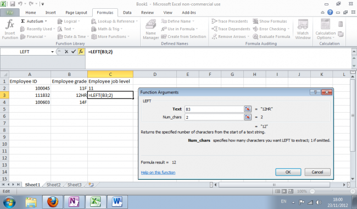
Task: Click Evaluate Formula tool
Action: pyautogui.click(x=272, y=36)
